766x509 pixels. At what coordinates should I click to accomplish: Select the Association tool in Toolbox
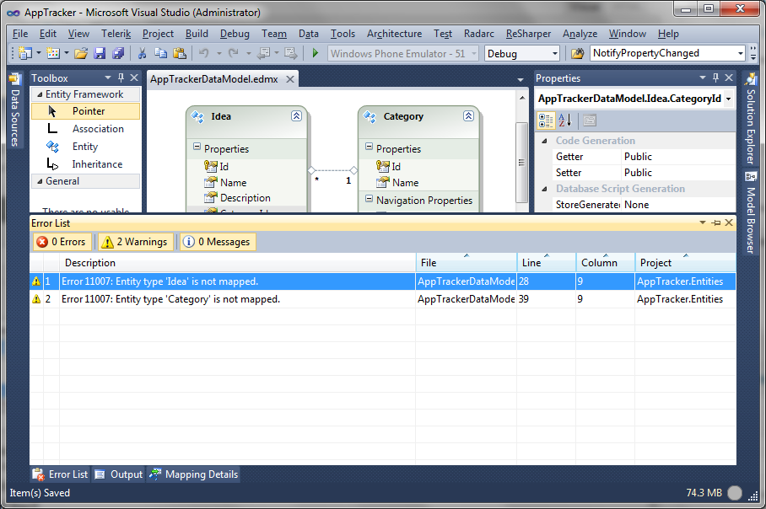[x=85, y=129]
